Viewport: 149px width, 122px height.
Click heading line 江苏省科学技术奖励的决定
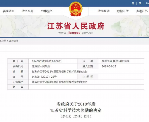point(76,110)
